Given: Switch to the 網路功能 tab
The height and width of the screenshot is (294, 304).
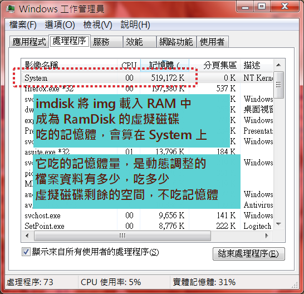Looking at the screenshot, I should (x=176, y=42).
